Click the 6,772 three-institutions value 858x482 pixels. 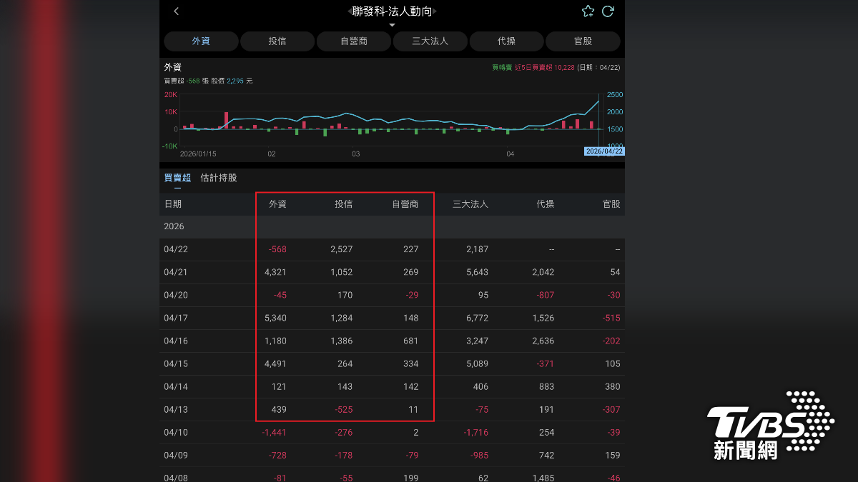coord(477,318)
